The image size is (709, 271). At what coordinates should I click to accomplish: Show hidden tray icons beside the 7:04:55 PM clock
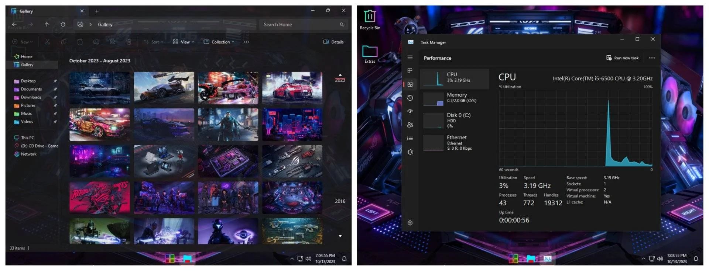[292, 259]
